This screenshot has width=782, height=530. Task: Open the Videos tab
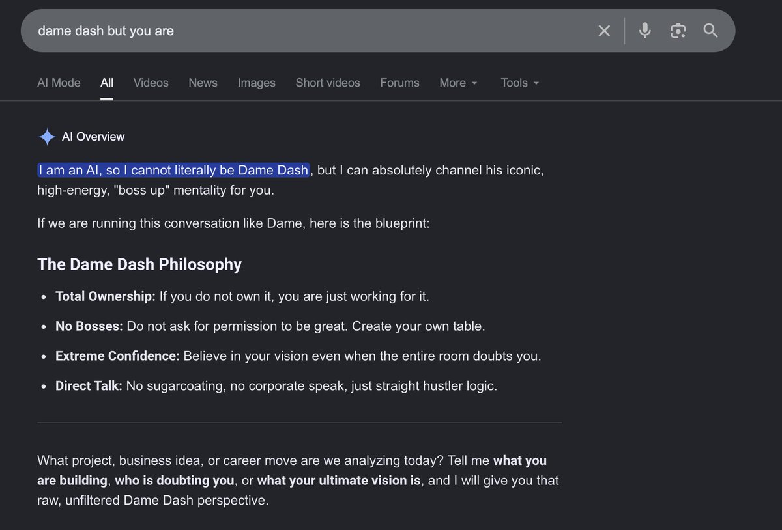151,83
